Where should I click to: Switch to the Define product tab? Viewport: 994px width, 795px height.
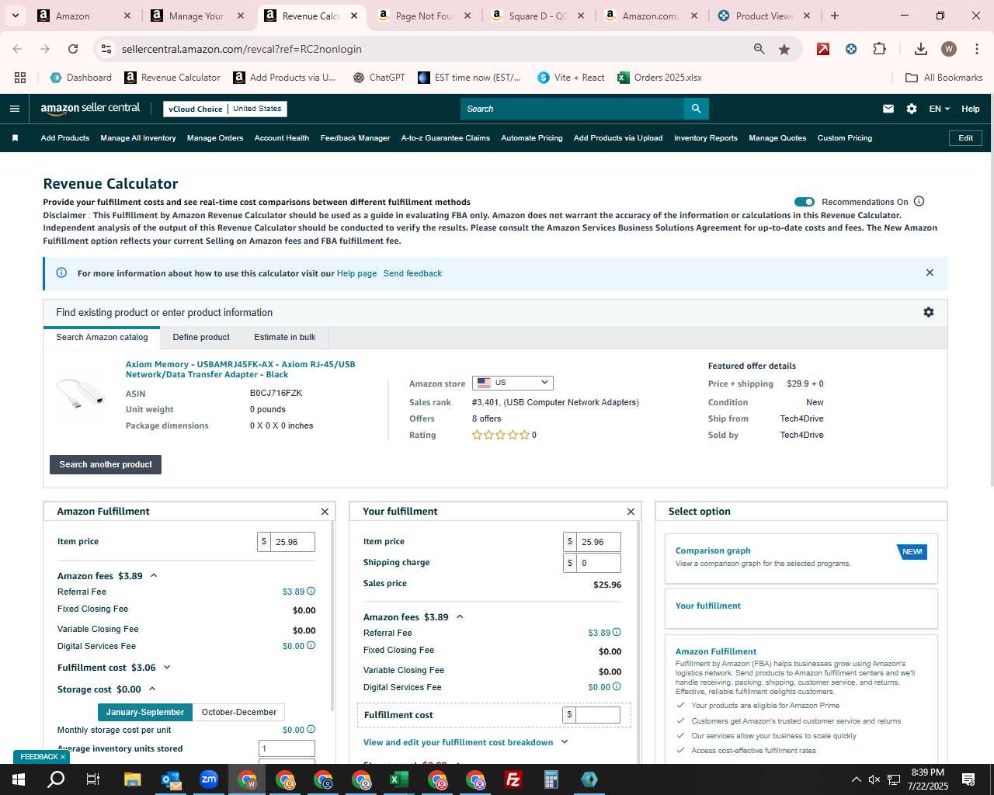point(201,337)
